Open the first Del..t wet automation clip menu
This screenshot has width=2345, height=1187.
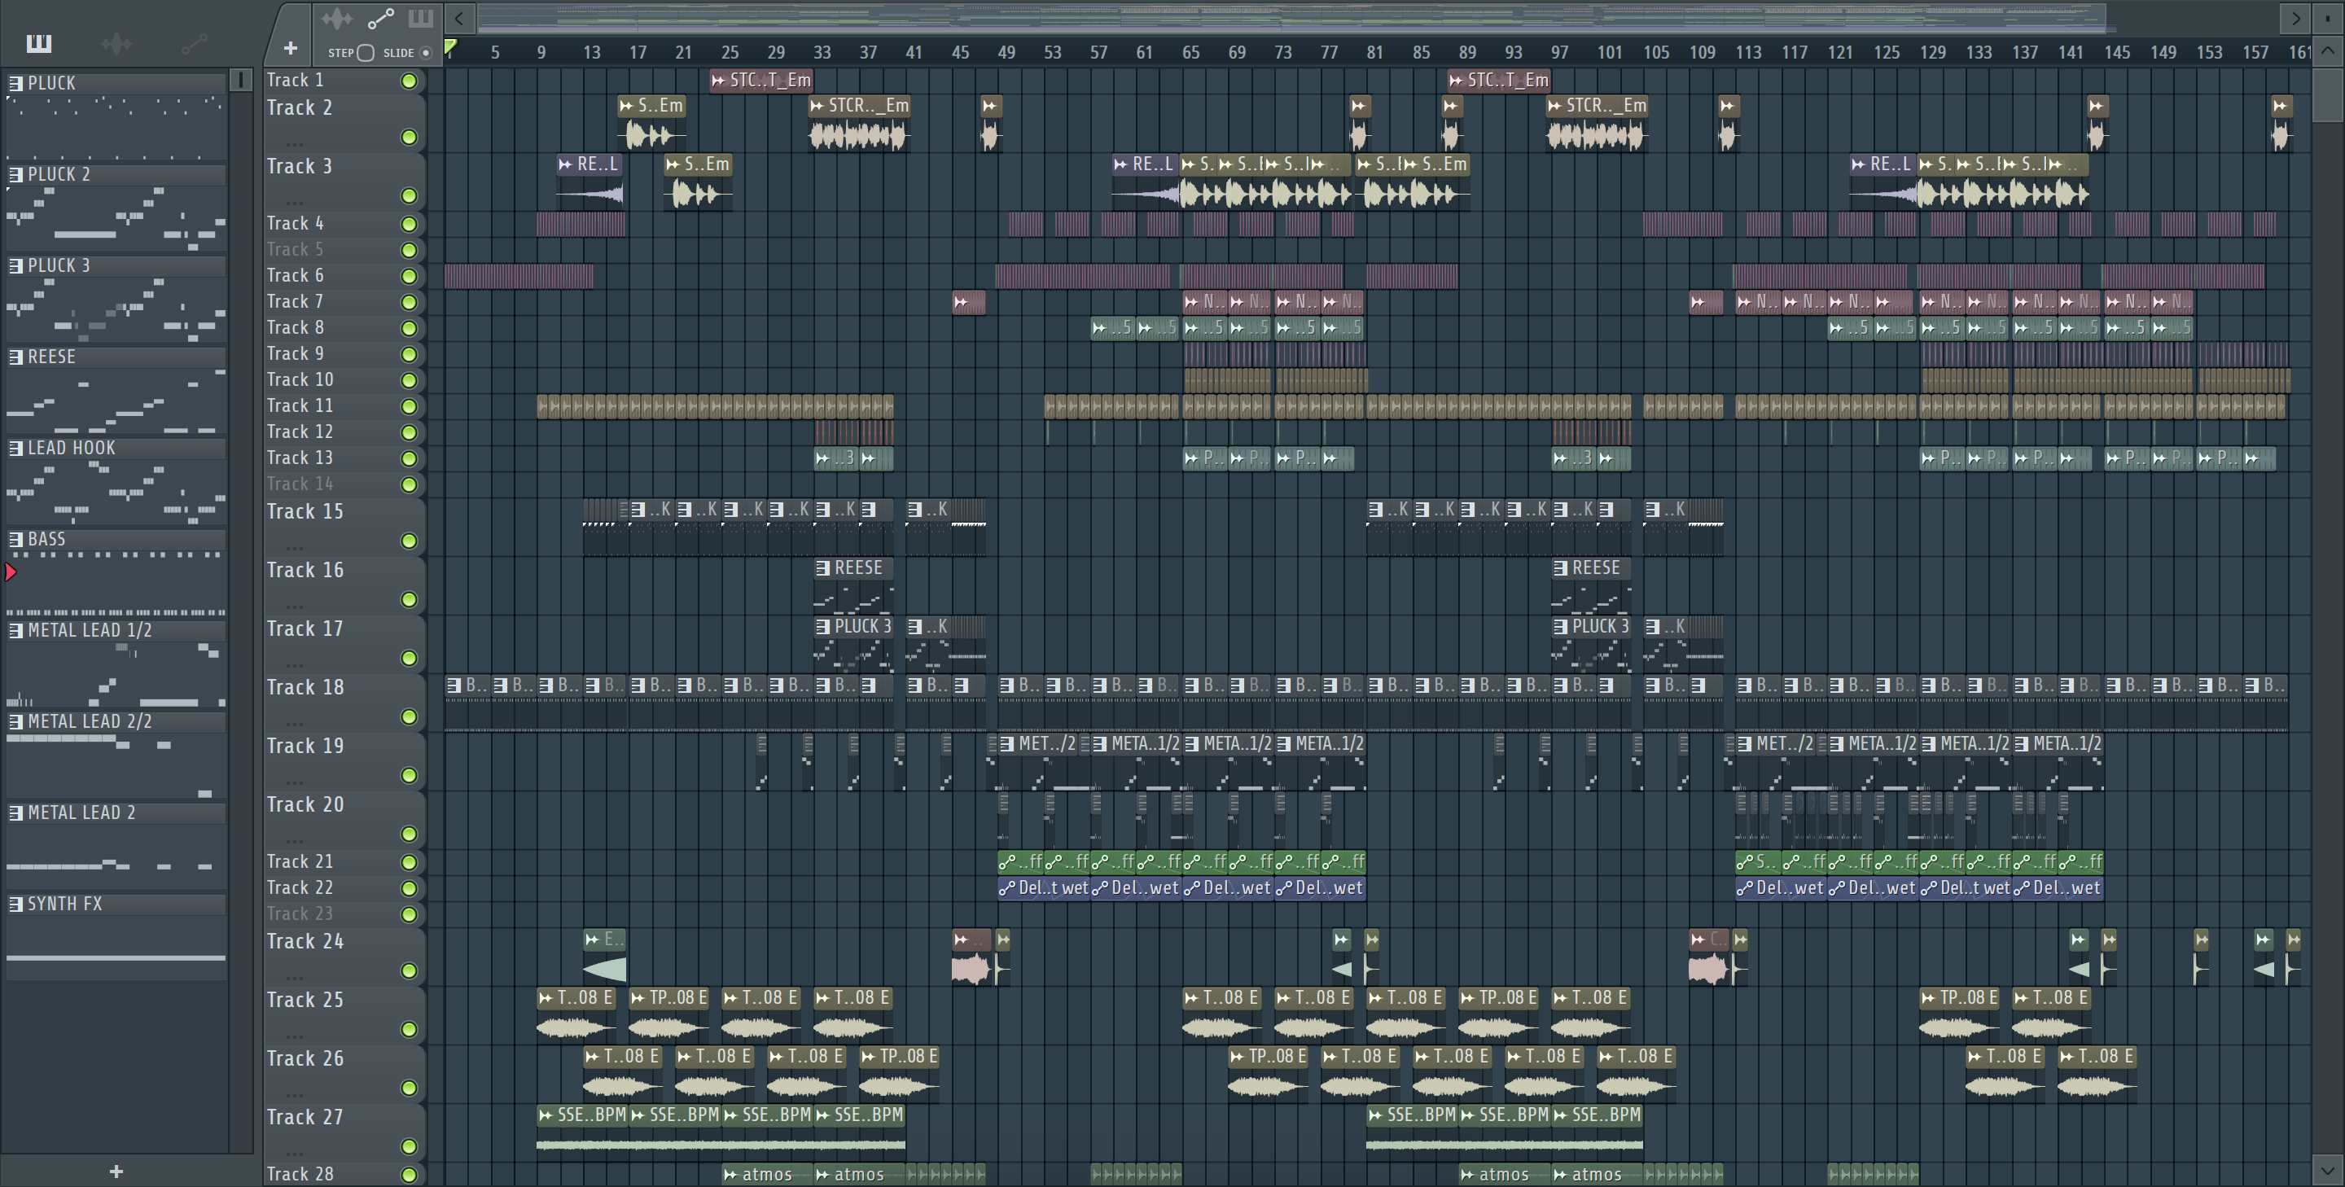(1007, 888)
